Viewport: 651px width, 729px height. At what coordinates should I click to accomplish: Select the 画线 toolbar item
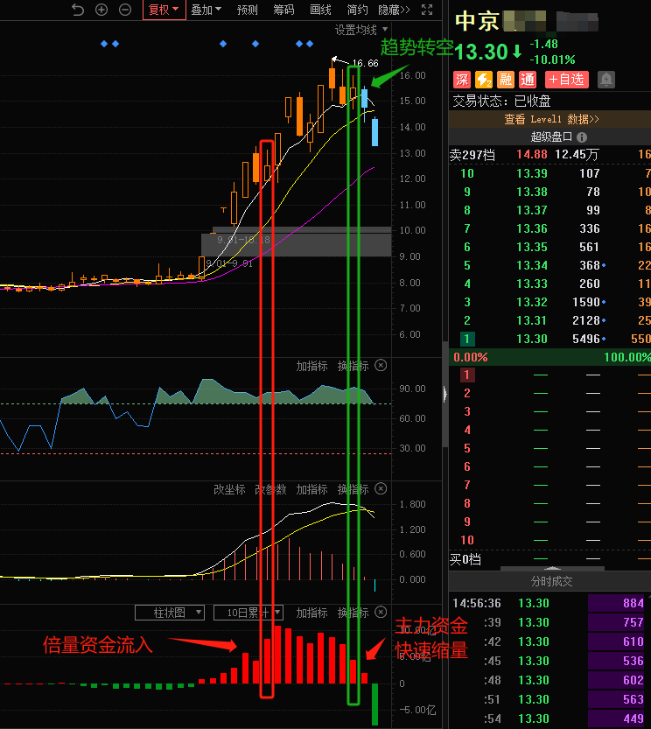[320, 10]
